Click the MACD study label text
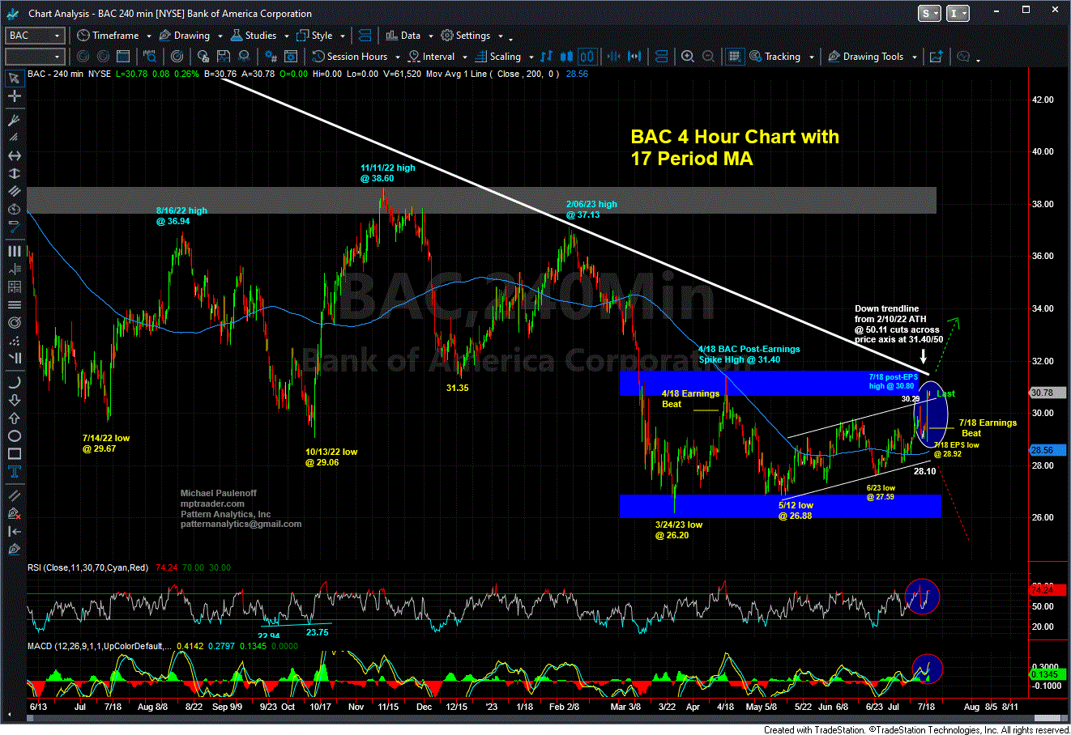Screen dimensions: 1071x735 (x=100, y=646)
